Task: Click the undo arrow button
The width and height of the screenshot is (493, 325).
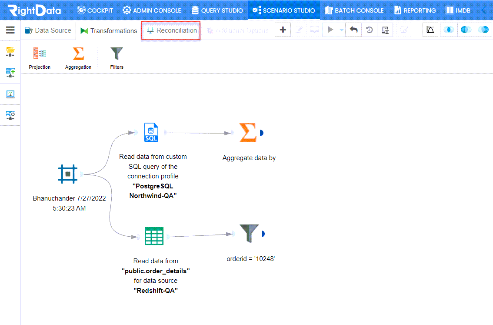Action: [353, 30]
